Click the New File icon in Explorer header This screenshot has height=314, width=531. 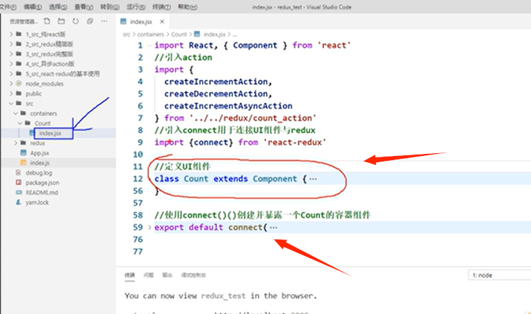[47, 21]
